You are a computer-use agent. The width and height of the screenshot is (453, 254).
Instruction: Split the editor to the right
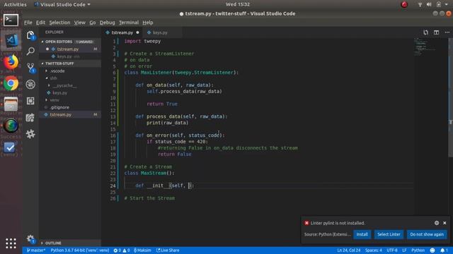(x=436, y=32)
